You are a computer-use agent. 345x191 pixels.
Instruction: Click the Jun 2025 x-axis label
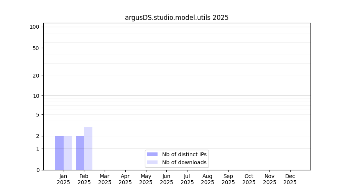click(166, 179)
